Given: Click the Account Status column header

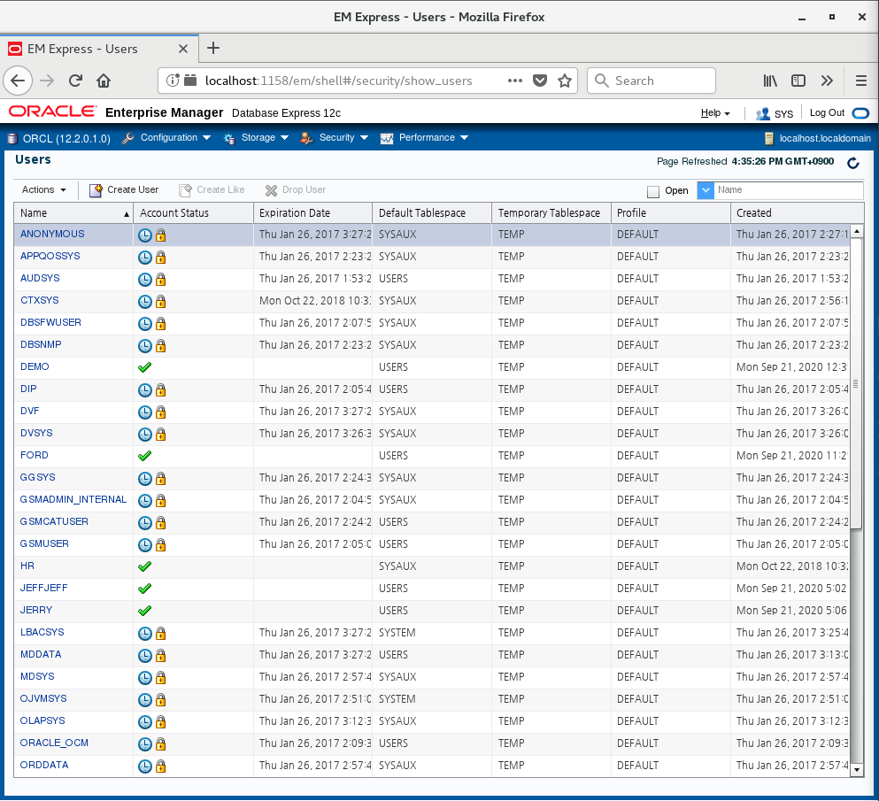Looking at the screenshot, I should click(193, 213).
